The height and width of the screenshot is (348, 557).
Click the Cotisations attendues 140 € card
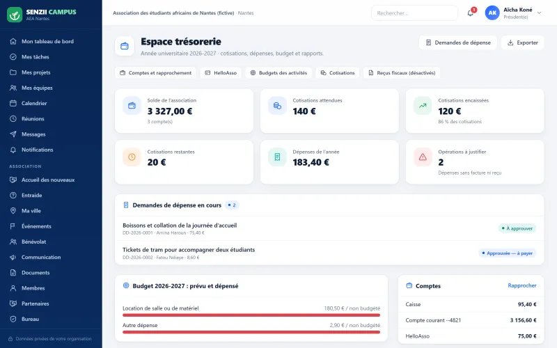(x=329, y=111)
